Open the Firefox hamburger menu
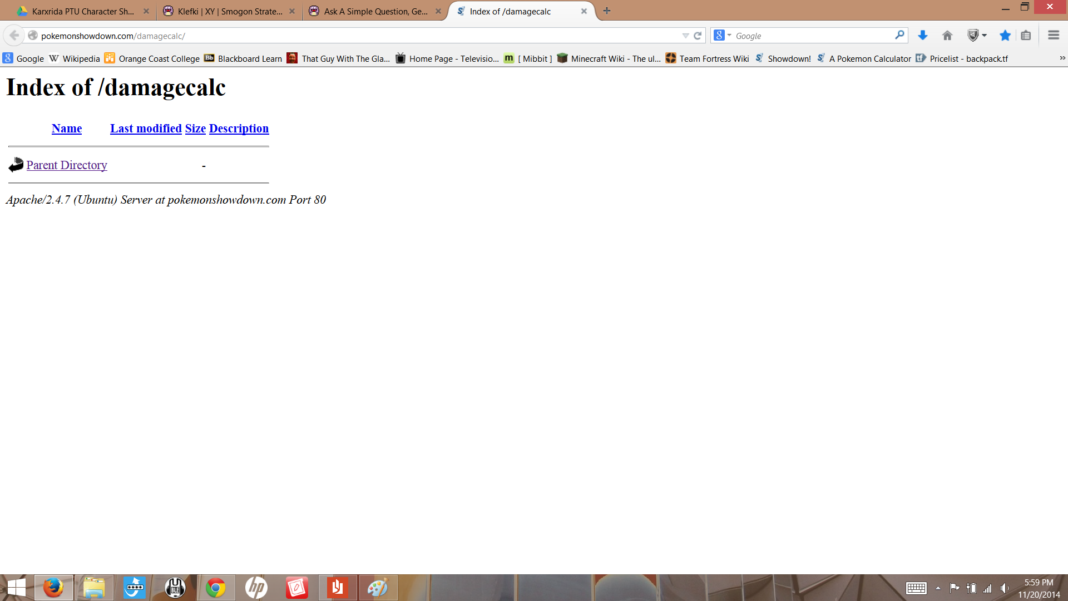1068x601 pixels. (x=1053, y=36)
